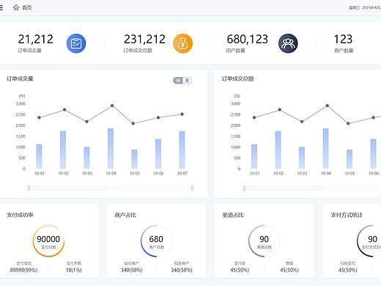Click the 90000 payment success ring
This screenshot has height=286, width=381.
pos(48,241)
